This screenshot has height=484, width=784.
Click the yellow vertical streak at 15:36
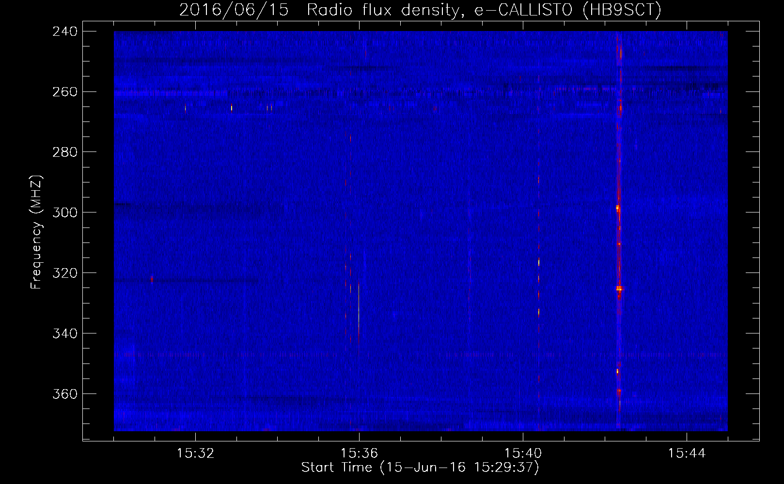click(x=359, y=312)
